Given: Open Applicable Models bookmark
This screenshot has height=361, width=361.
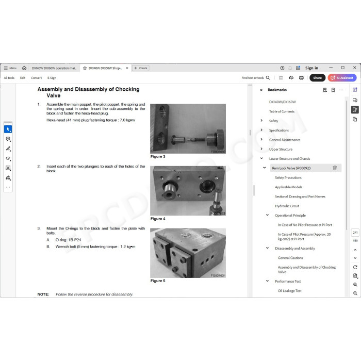Looking at the screenshot, I should (288, 187).
